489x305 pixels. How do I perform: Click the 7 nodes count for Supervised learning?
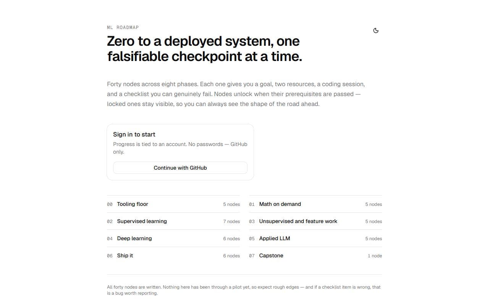(x=232, y=222)
